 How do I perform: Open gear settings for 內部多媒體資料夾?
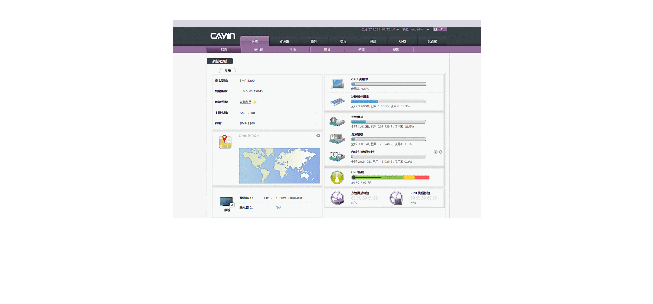[440, 152]
